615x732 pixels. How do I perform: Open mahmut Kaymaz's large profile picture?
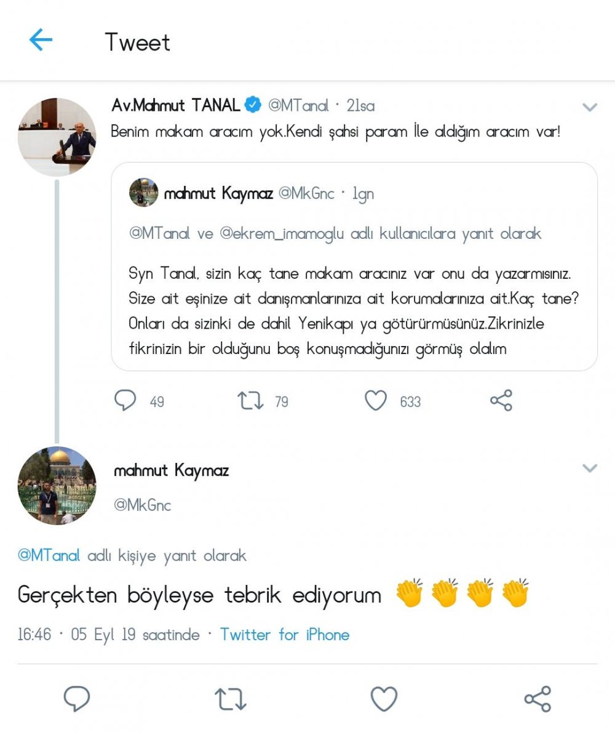57,486
